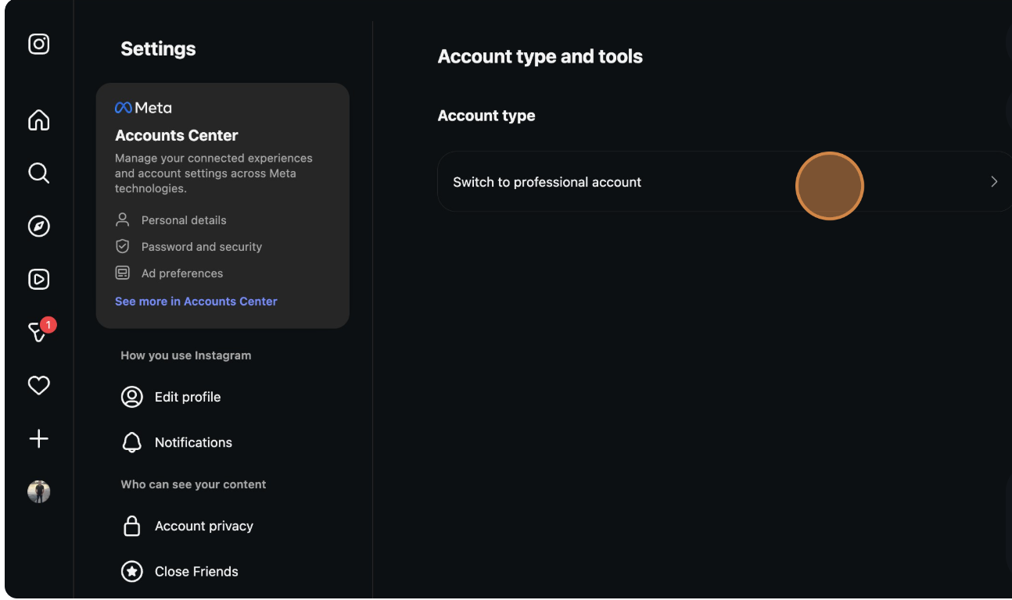Screen dimensions: 1012x600
Task: Select the Home icon
Action: tap(38, 120)
